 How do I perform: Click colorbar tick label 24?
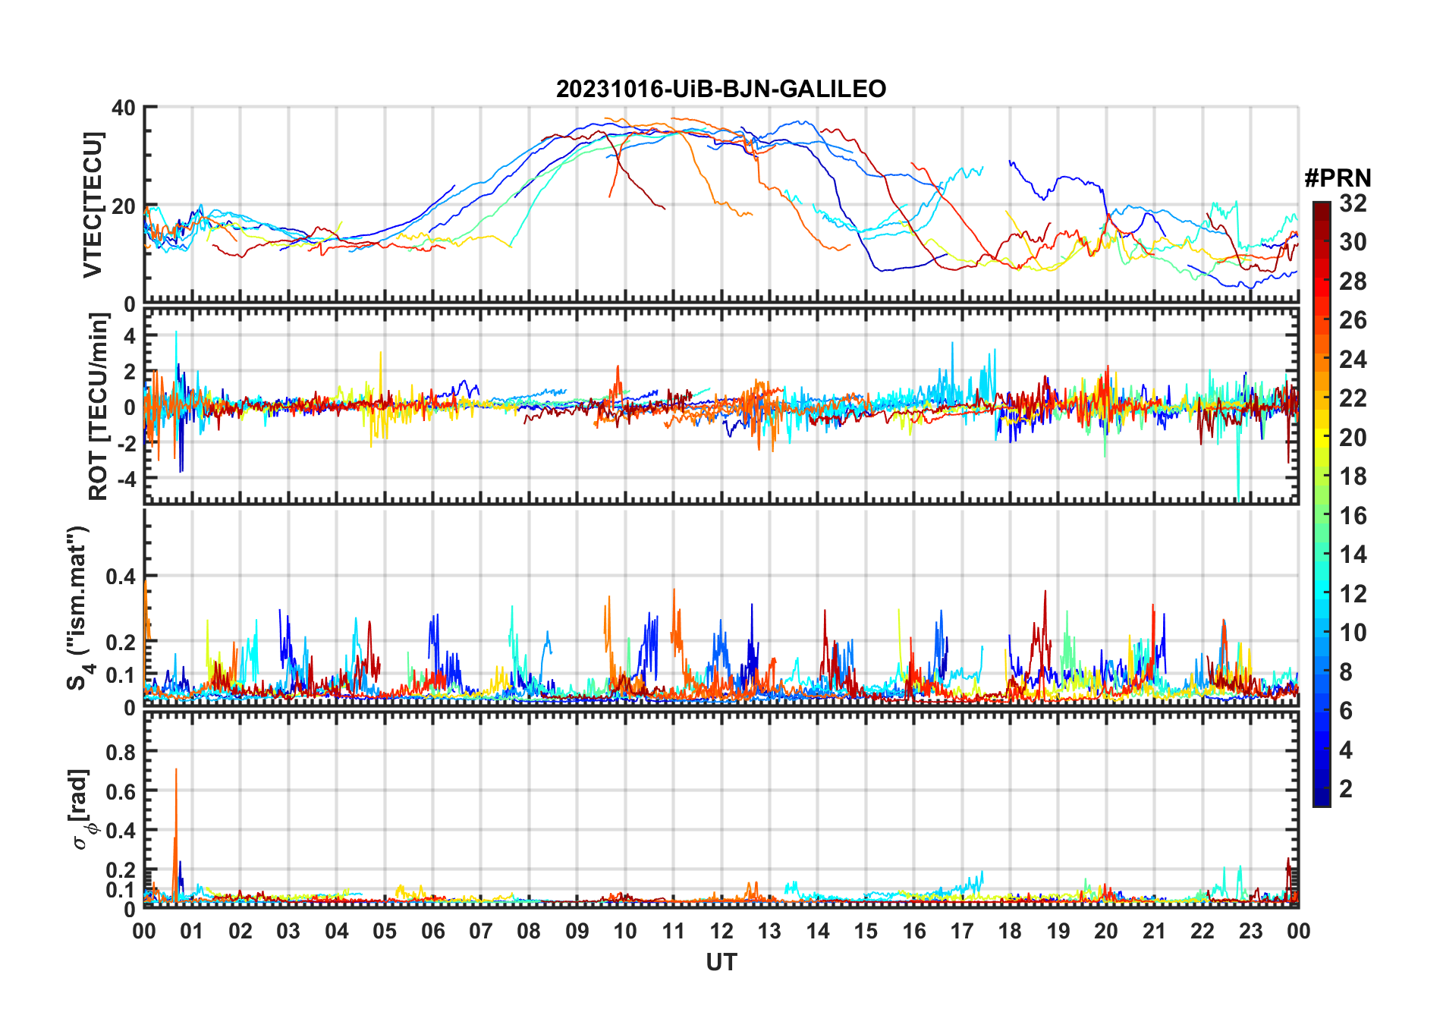tap(1353, 360)
